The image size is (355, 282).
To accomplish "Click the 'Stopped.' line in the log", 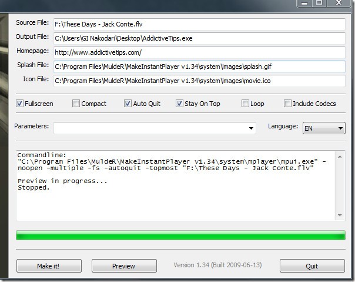I will click(x=34, y=188).
